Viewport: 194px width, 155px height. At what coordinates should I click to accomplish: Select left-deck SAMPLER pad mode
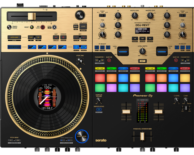[x=135, y=69]
